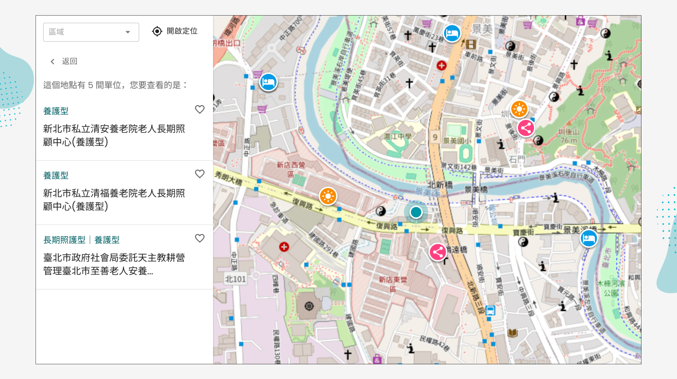Click the temple wheel icon south of hospital
The width and height of the screenshot is (677, 379).
click(310, 306)
